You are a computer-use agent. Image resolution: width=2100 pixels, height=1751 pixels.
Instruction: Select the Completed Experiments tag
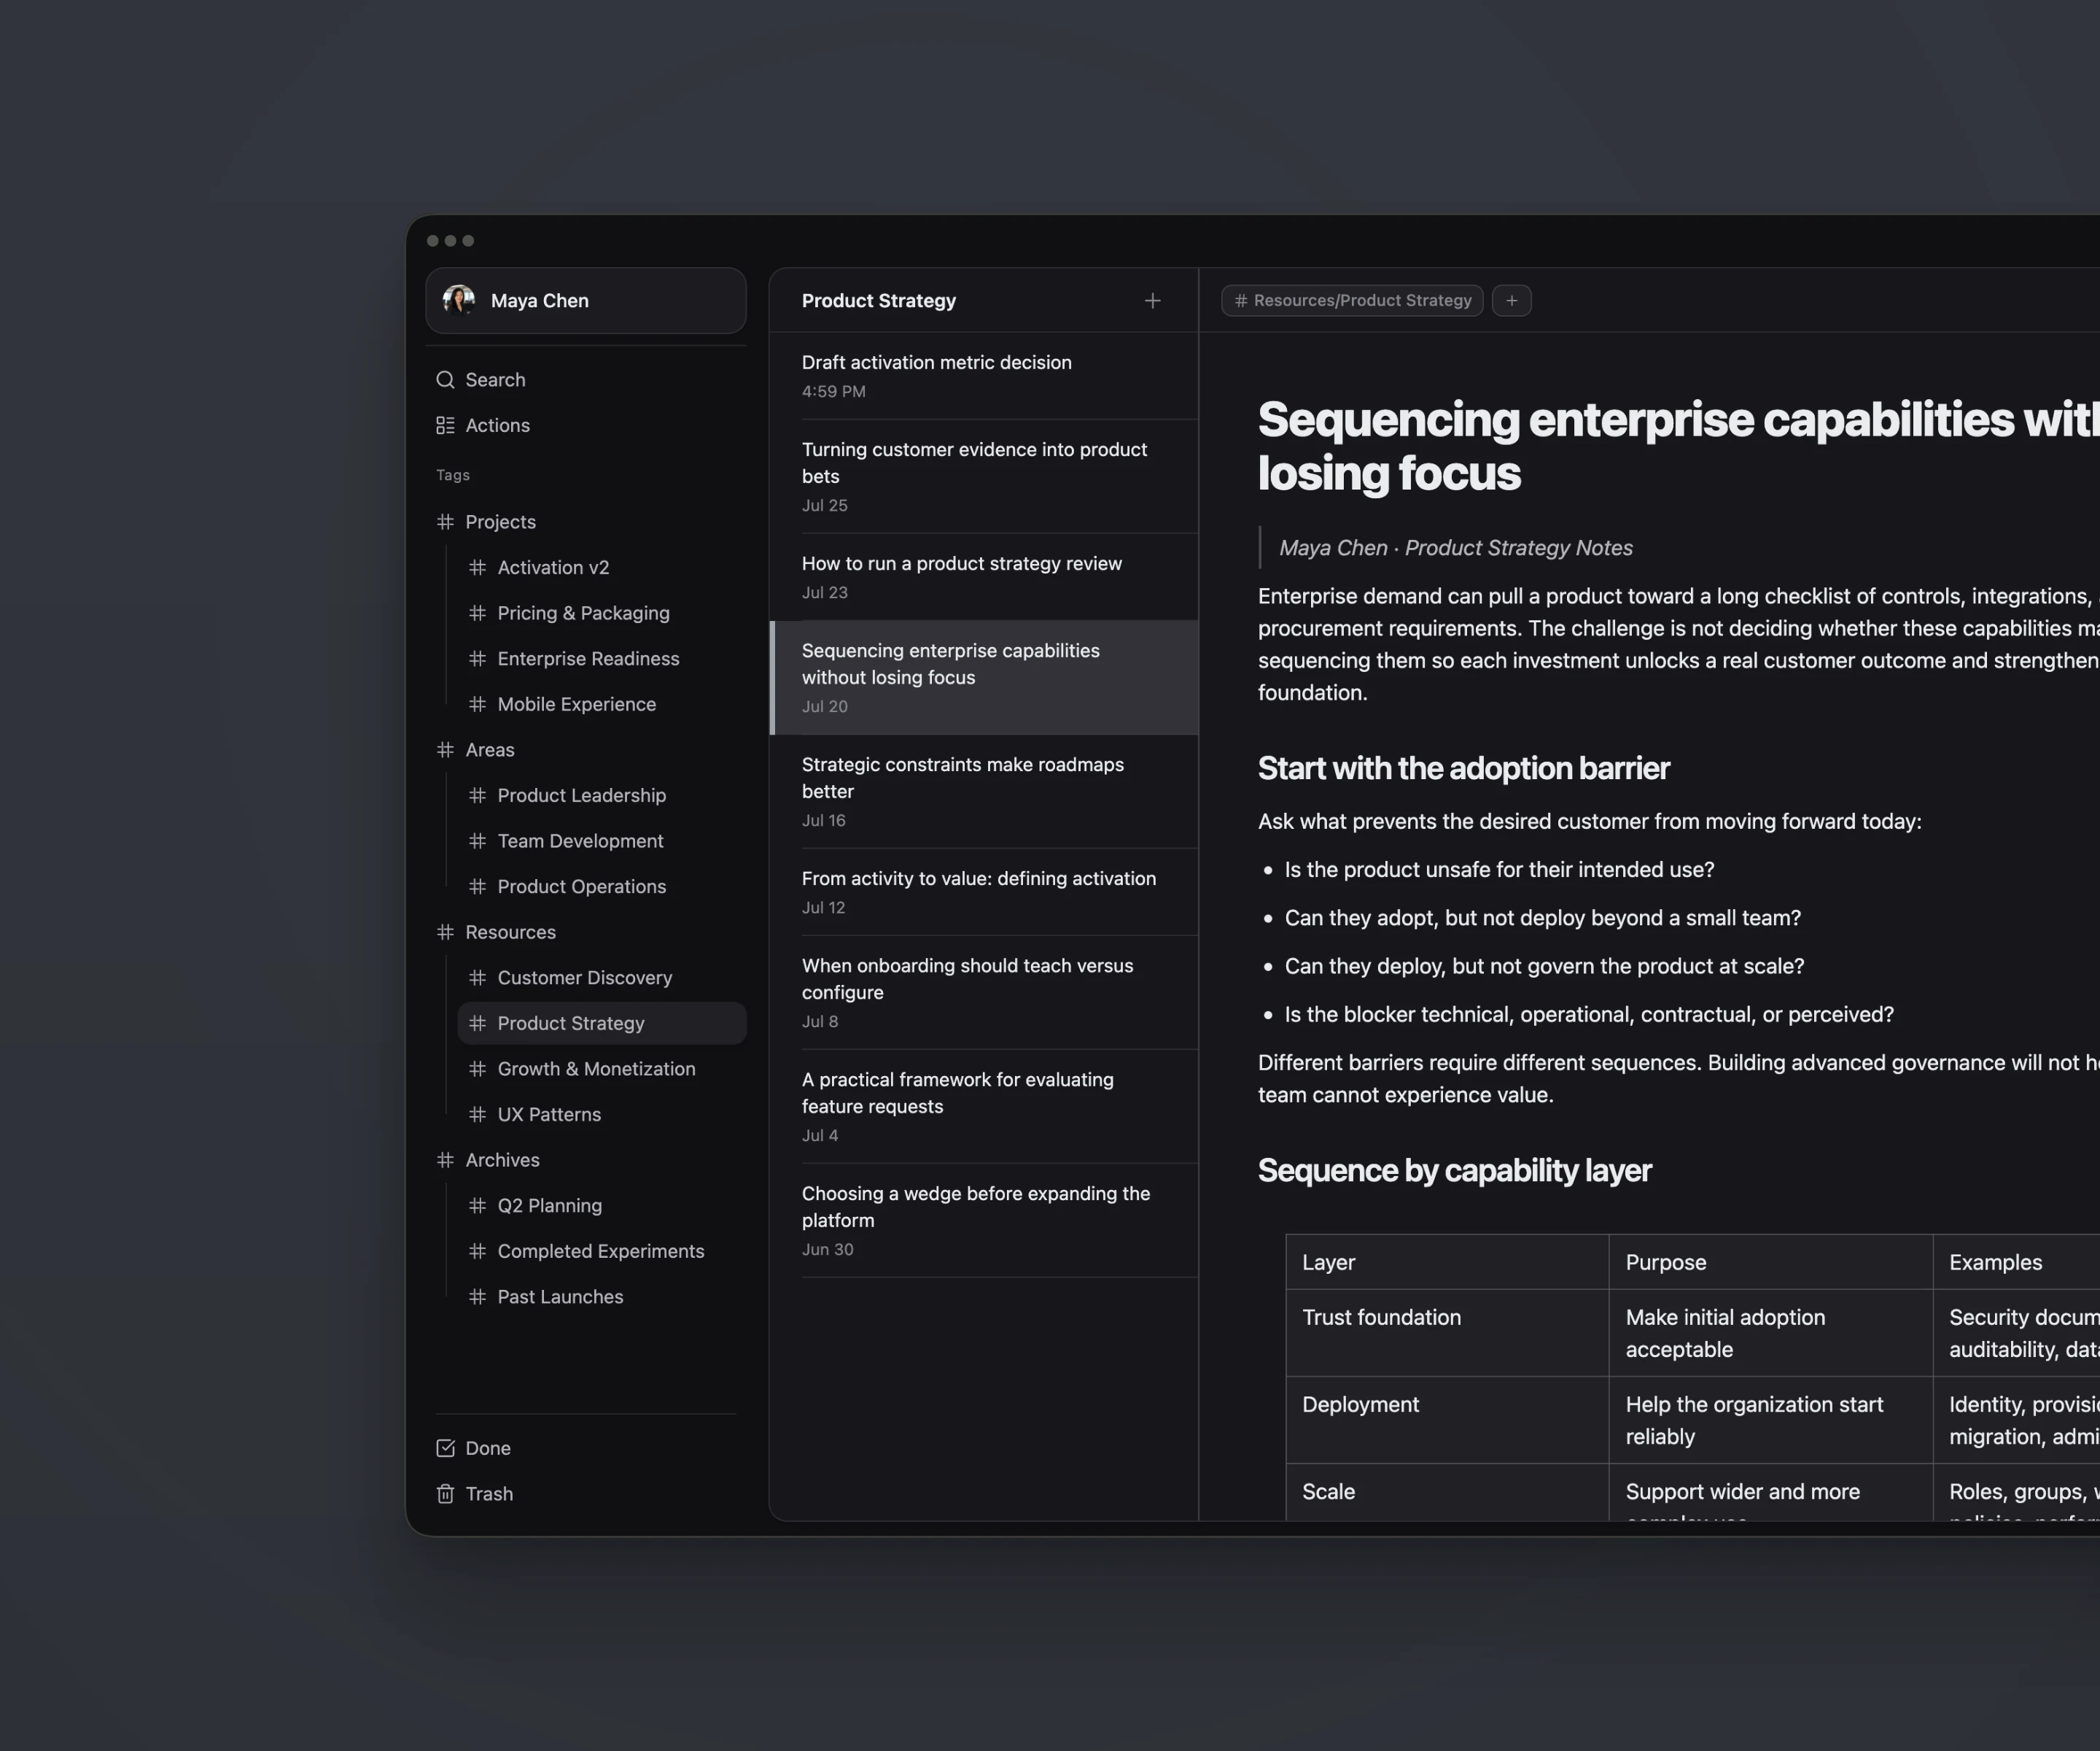click(602, 1251)
